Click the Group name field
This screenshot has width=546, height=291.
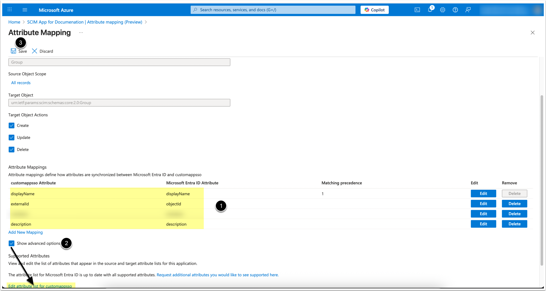click(x=119, y=62)
